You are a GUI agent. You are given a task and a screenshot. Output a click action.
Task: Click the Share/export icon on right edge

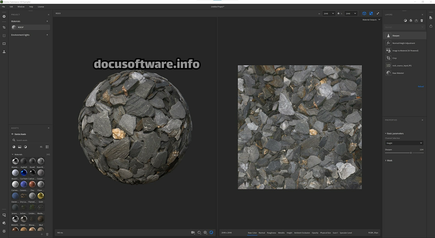(x=431, y=26)
